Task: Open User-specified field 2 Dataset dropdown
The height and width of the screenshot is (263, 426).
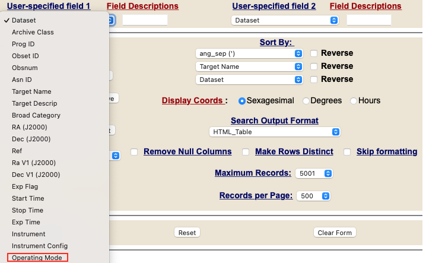Action: (x=285, y=20)
